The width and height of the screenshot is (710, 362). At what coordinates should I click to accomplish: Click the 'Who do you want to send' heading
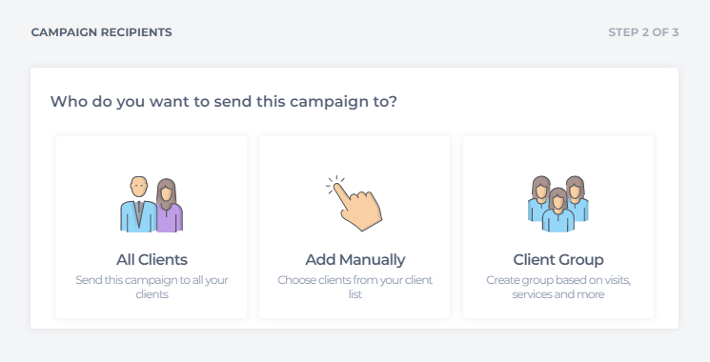(x=223, y=101)
